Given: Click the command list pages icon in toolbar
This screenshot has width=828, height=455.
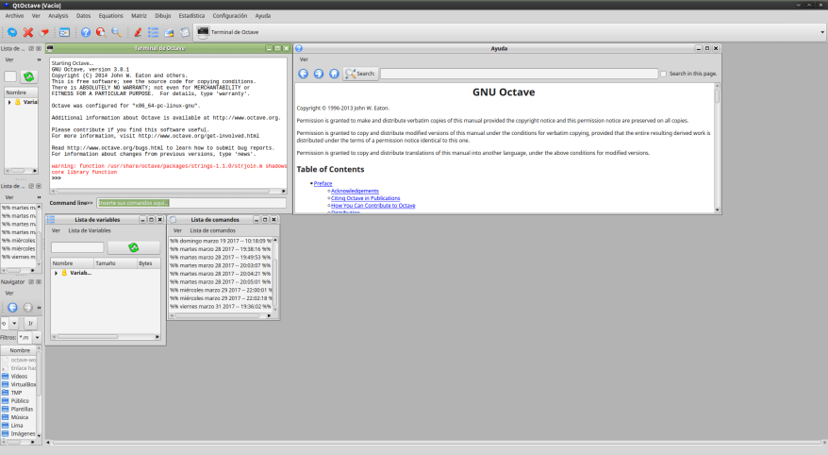Looking at the screenshot, I should [x=184, y=32].
